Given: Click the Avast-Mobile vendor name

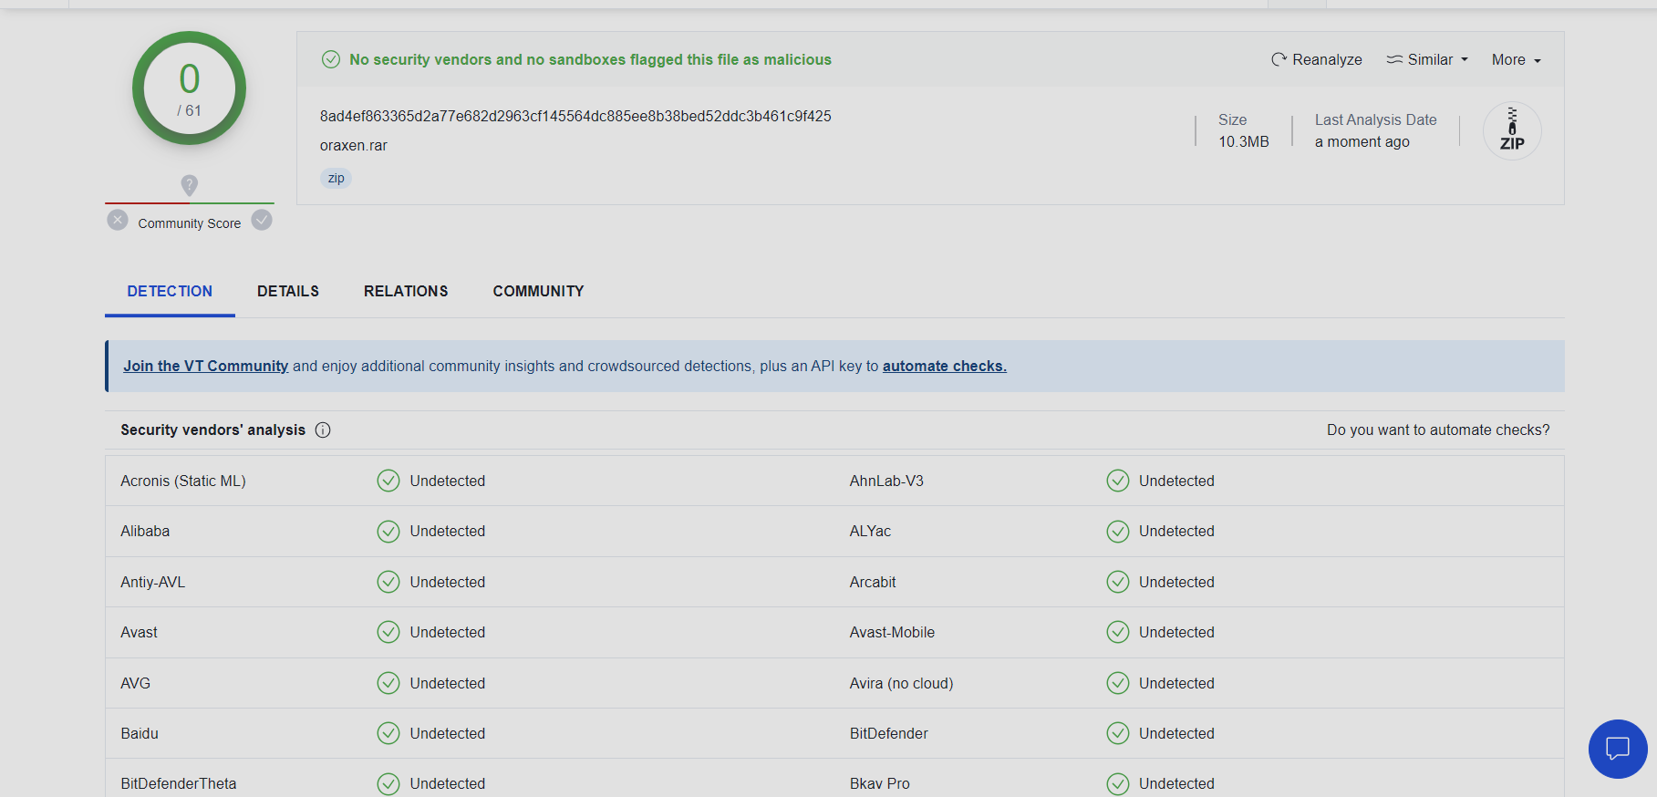Looking at the screenshot, I should coord(892,632).
